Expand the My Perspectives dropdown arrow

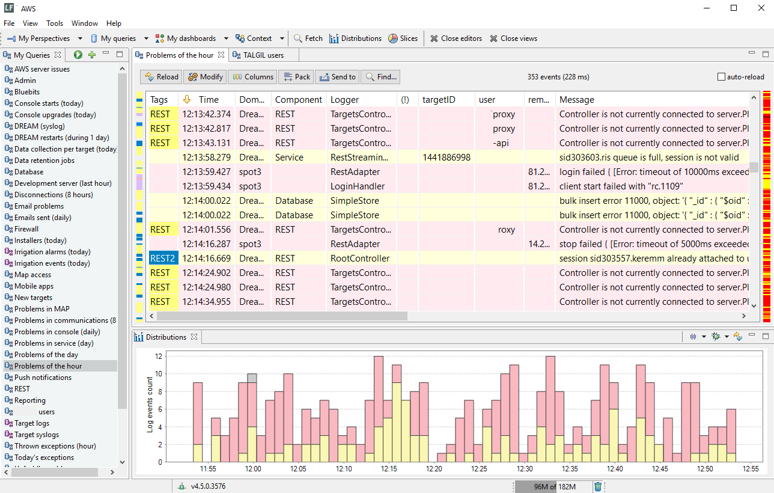(81, 38)
